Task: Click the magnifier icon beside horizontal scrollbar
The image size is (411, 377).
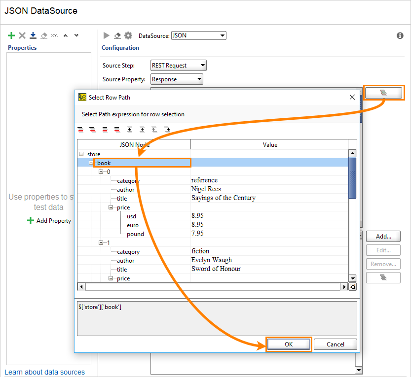Action: coord(353,287)
